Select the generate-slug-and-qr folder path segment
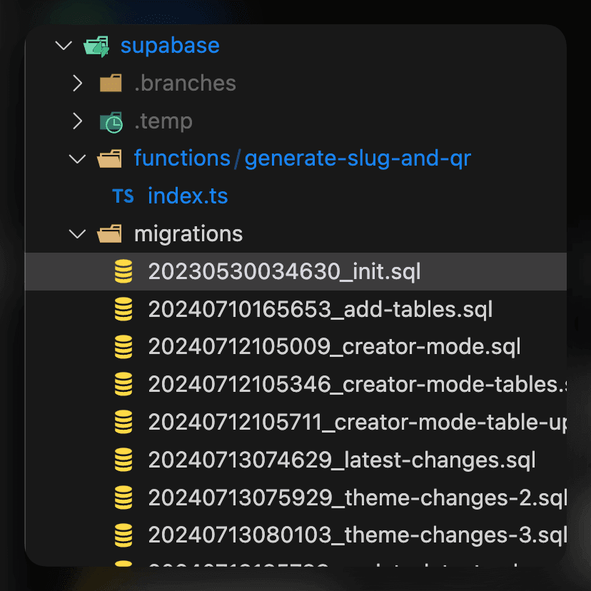591x591 pixels. tap(358, 158)
